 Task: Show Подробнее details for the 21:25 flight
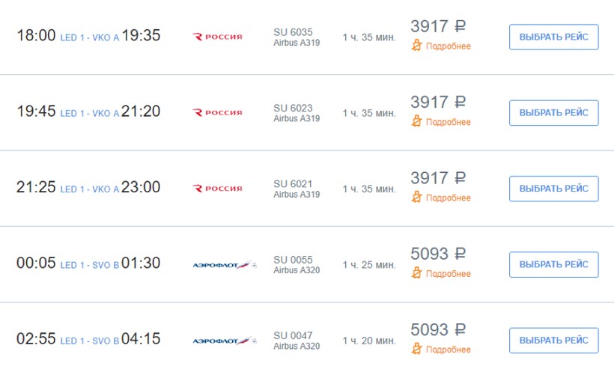pos(448,198)
